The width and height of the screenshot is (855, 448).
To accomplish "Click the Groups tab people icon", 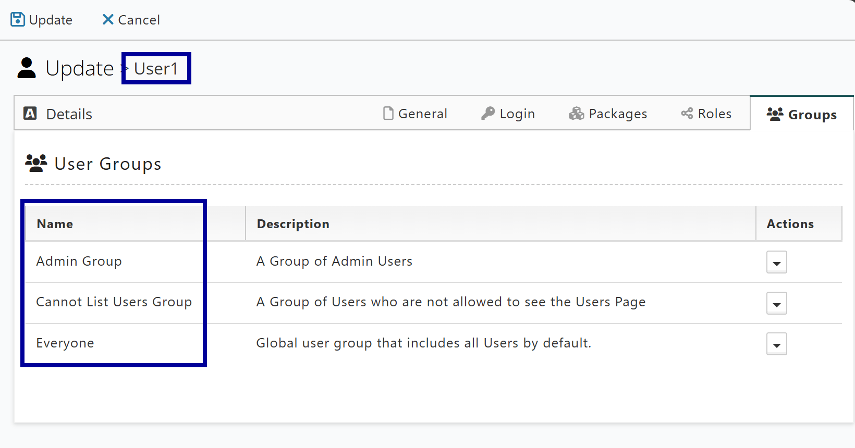I will [x=775, y=114].
